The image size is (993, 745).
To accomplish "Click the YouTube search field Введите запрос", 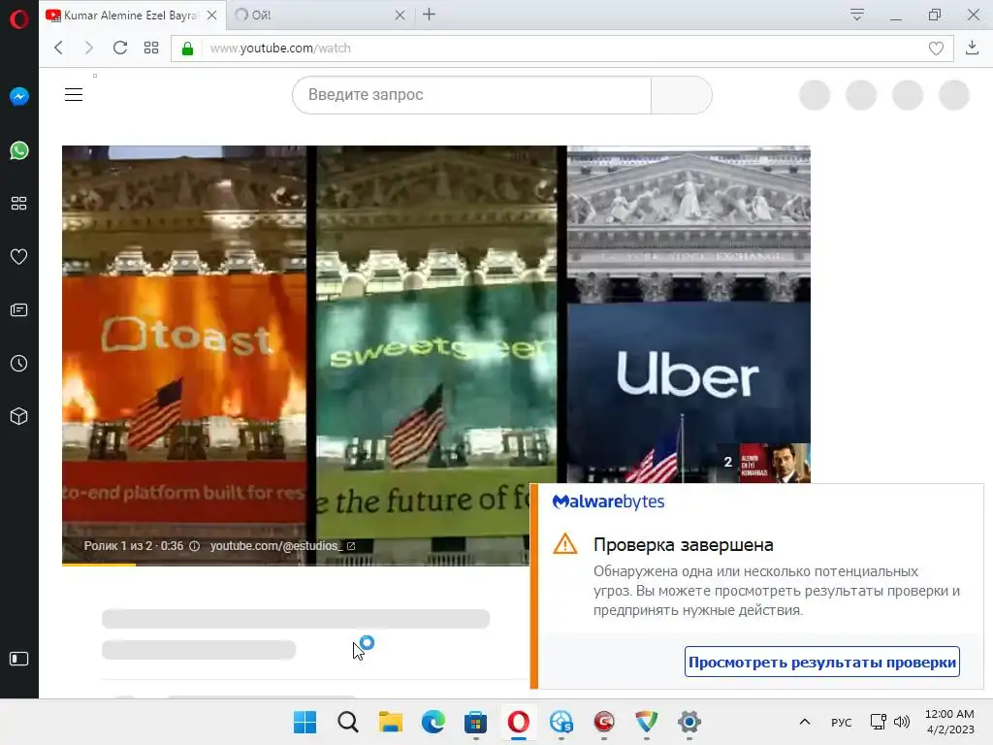I will tap(472, 95).
